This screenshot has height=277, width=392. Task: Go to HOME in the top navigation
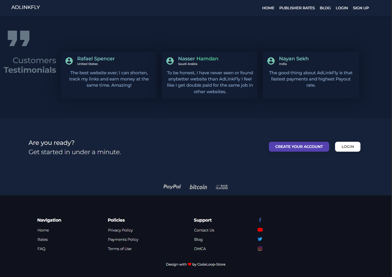[x=268, y=8]
